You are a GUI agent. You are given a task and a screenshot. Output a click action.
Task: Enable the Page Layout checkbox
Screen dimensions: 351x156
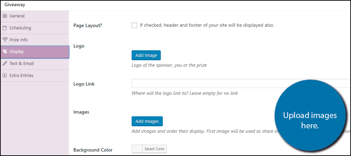tap(134, 25)
